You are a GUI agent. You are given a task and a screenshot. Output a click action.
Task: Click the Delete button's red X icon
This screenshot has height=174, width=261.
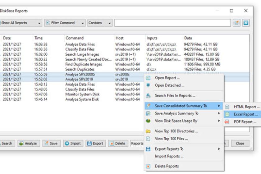point(112,143)
